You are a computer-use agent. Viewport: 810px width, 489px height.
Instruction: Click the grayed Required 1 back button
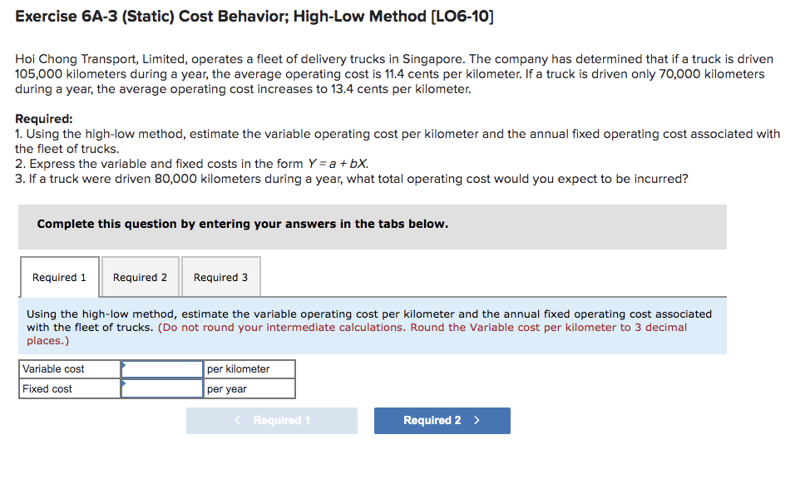pyautogui.click(x=272, y=420)
